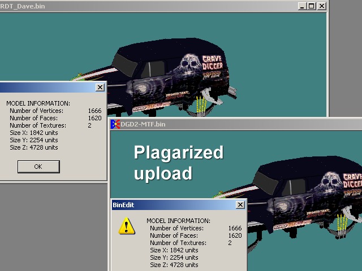The width and height of the screenshot is (362, 271).
Task: Click the DGD2-MTF.bin window title
Action: 143,124
